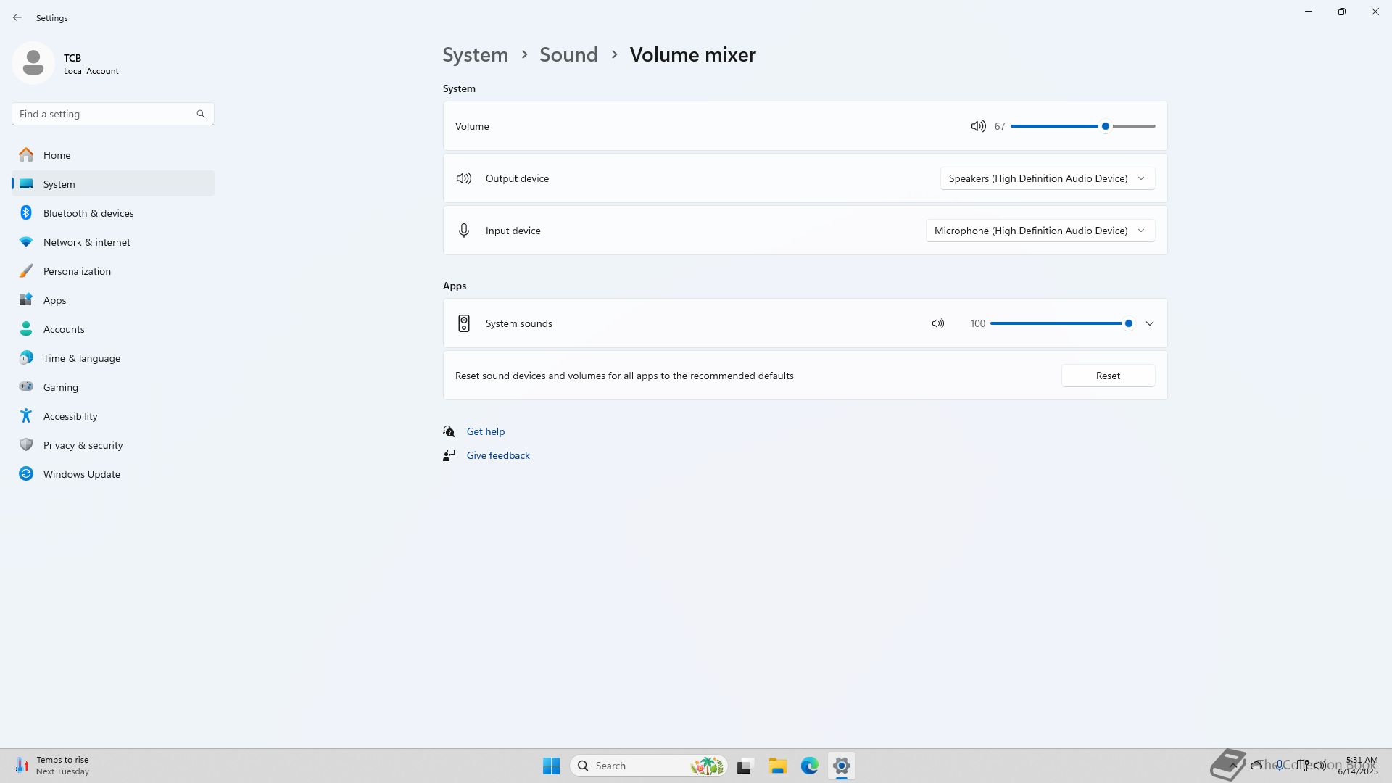Click the back arrow in Settings

click(17, 17)
